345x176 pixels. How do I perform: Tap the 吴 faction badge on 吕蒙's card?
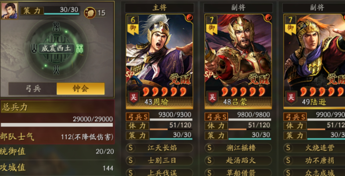pos(212,98)
